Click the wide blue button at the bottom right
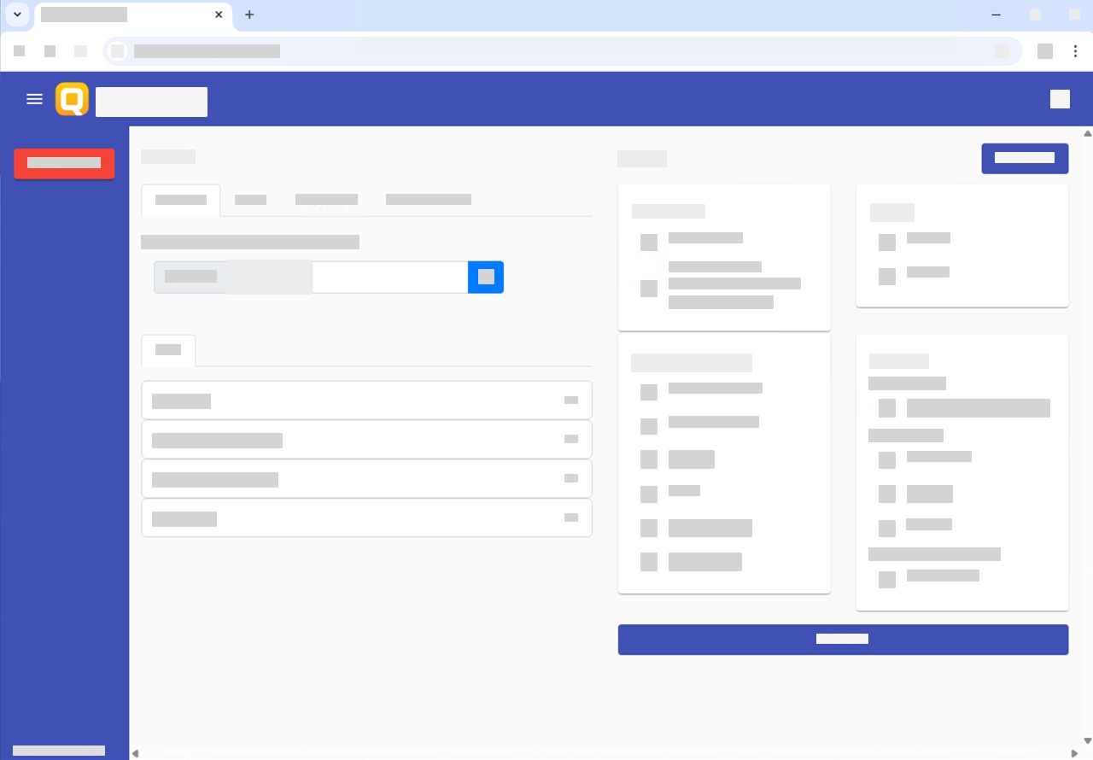 coord(843,639)
